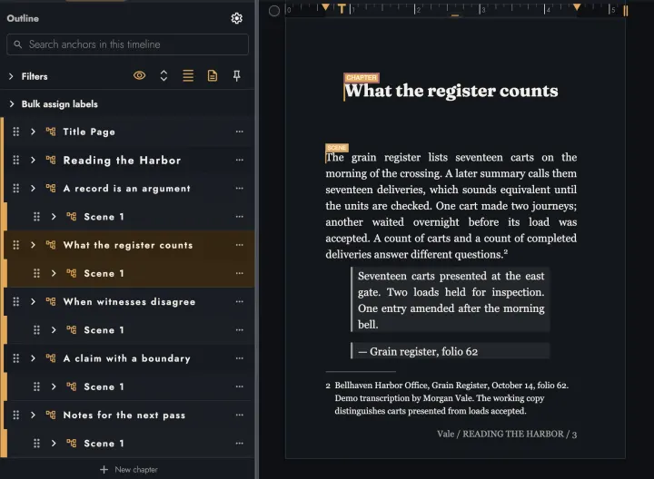Click the page footer Vale / READING THE HARBOR / 3

click(x=507, y=434)
